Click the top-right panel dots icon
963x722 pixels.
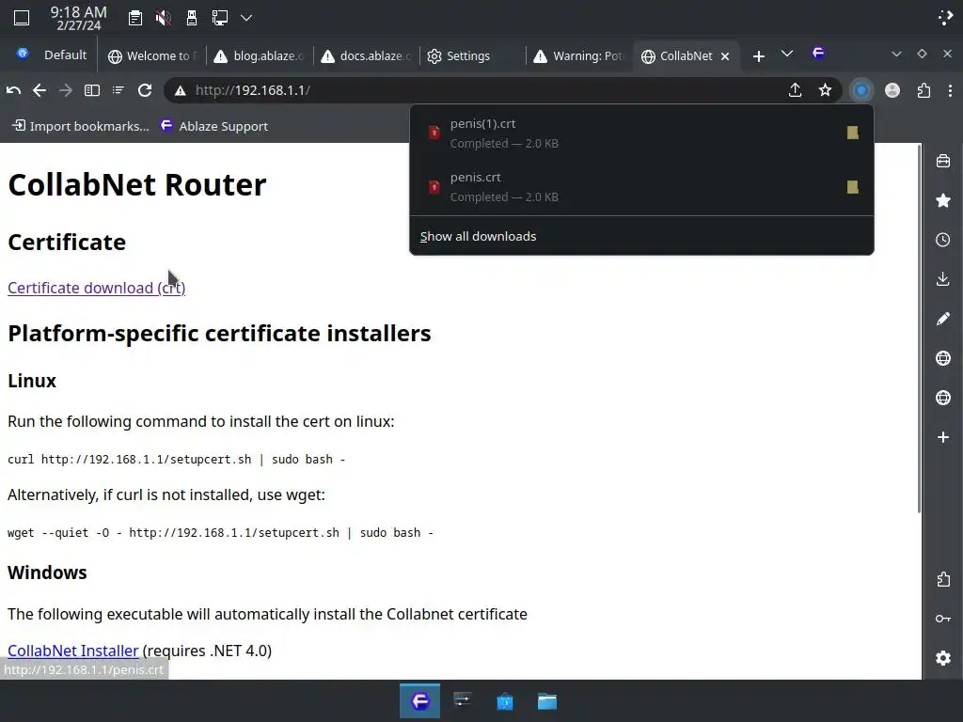(946, 18)
